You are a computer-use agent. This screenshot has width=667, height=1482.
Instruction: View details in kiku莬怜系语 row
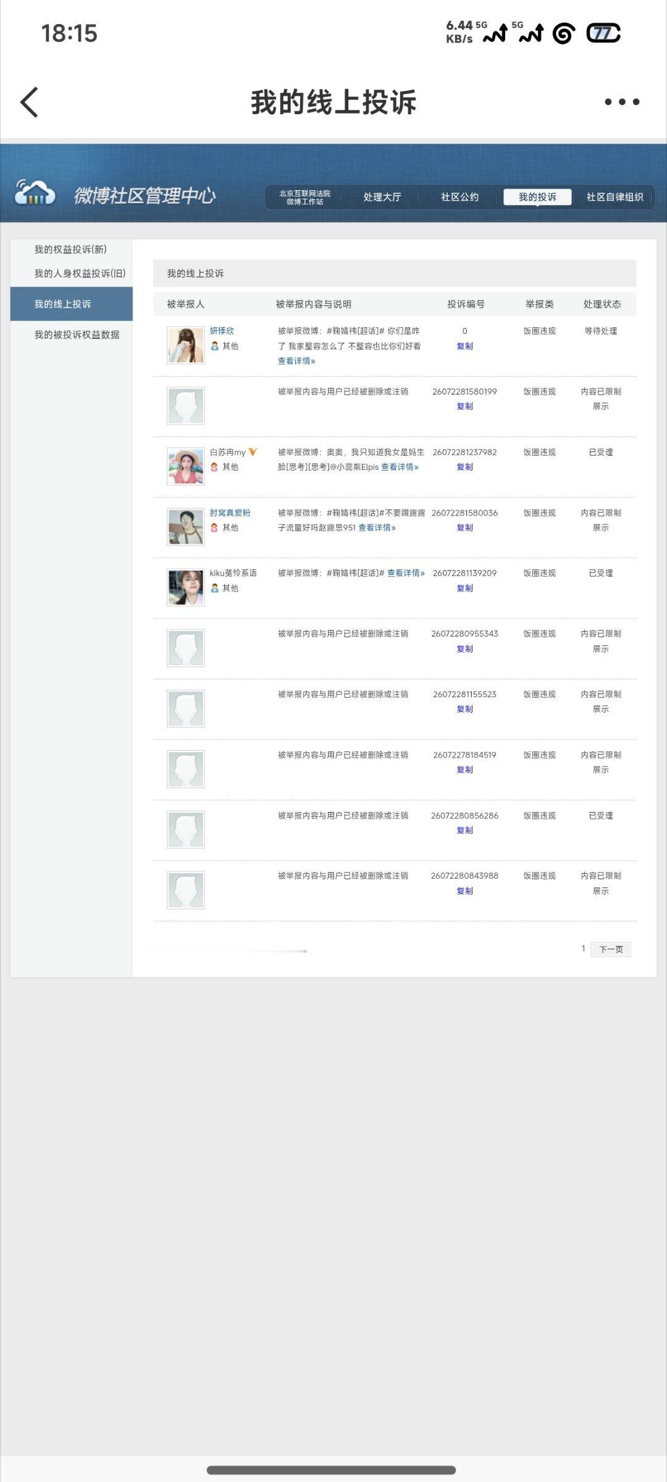click(x=406, y=573)
